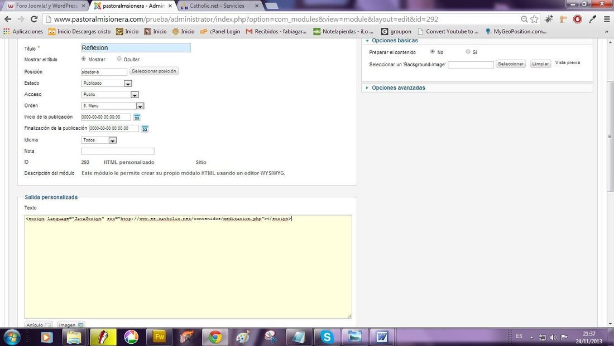Open the AdBlock stop-hand extension icon
This screenshot has width=614, height=346.
click(x=578, y=19)
